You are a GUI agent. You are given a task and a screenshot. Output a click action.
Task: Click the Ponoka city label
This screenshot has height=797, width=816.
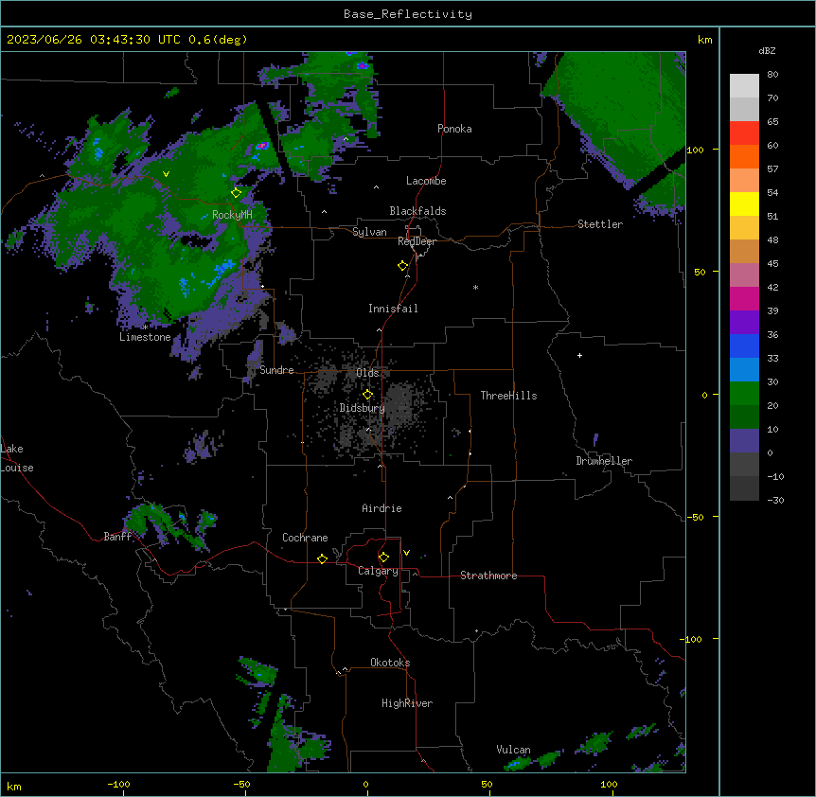click(454, 129)
